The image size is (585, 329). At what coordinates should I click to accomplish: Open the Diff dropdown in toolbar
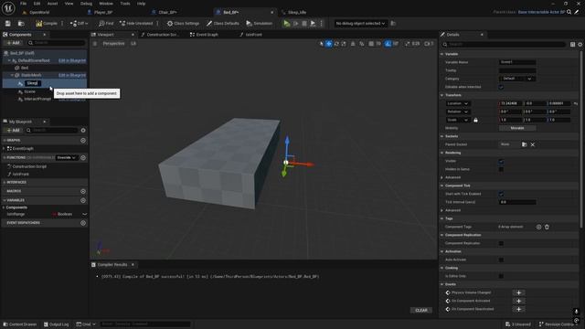(79, 24)
